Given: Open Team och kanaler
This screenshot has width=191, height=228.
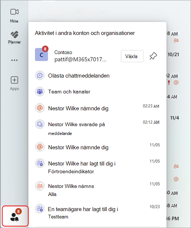Looking at the screenshot, I should tap(97, 92).
